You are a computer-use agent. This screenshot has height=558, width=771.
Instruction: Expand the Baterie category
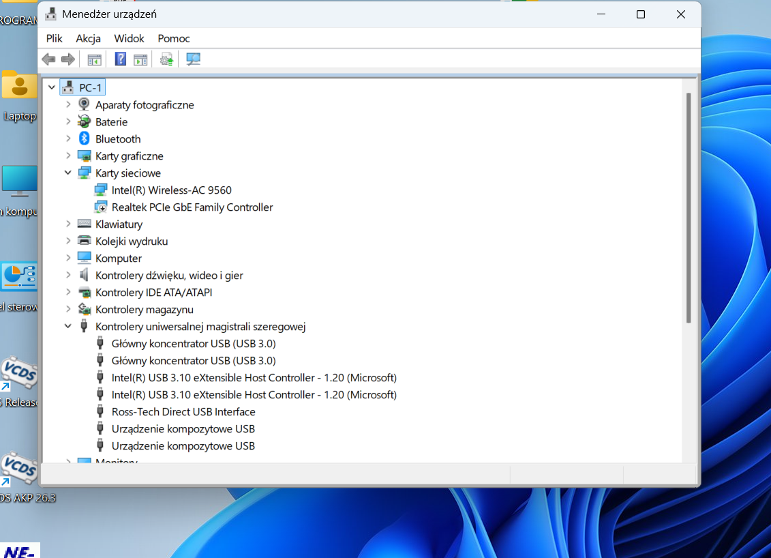pos(68,121)
